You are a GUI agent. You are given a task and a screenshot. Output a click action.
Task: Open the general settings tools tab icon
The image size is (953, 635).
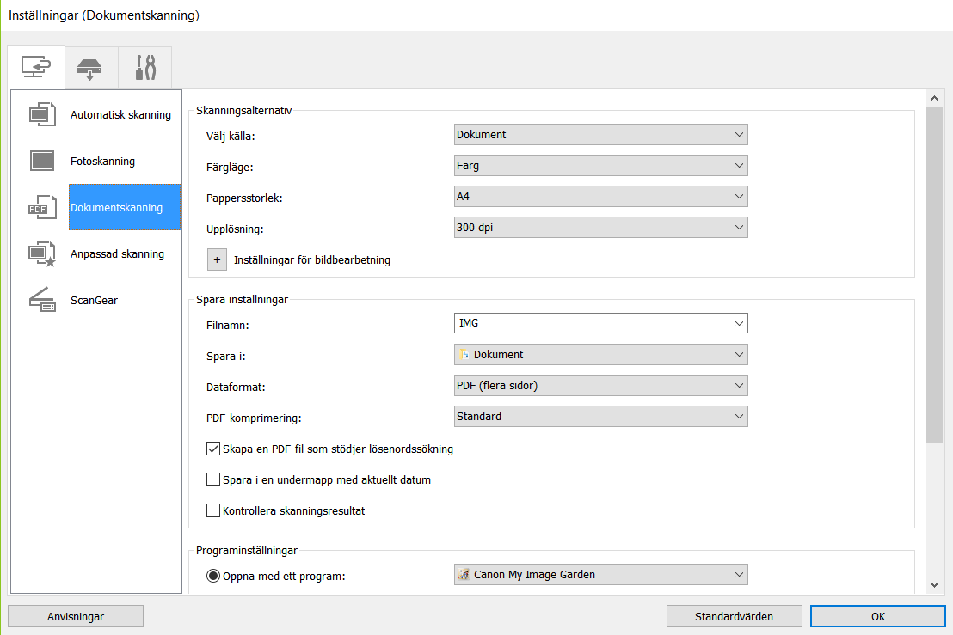coord(144,68)
